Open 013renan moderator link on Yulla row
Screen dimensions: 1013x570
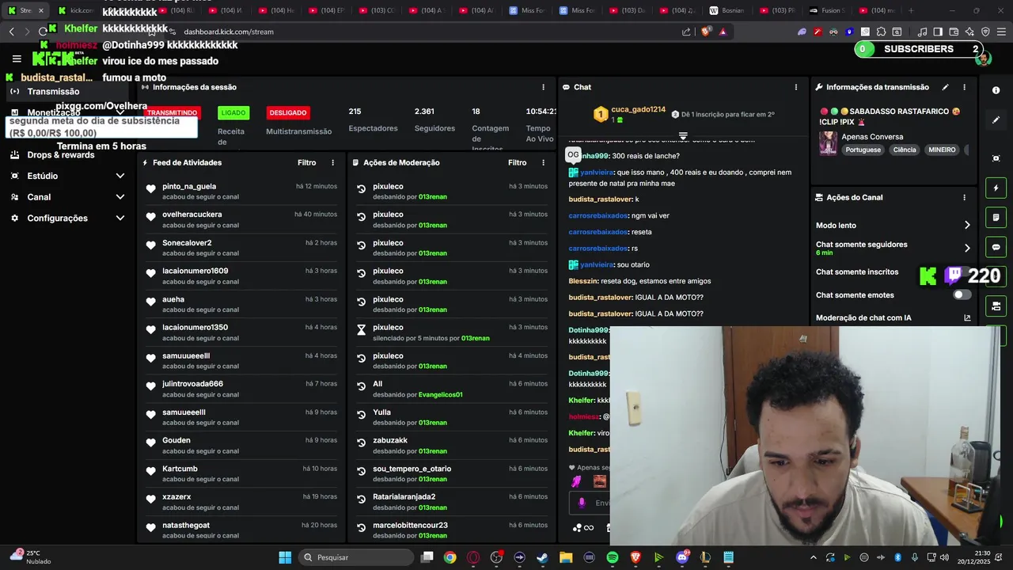click(432, 423)
